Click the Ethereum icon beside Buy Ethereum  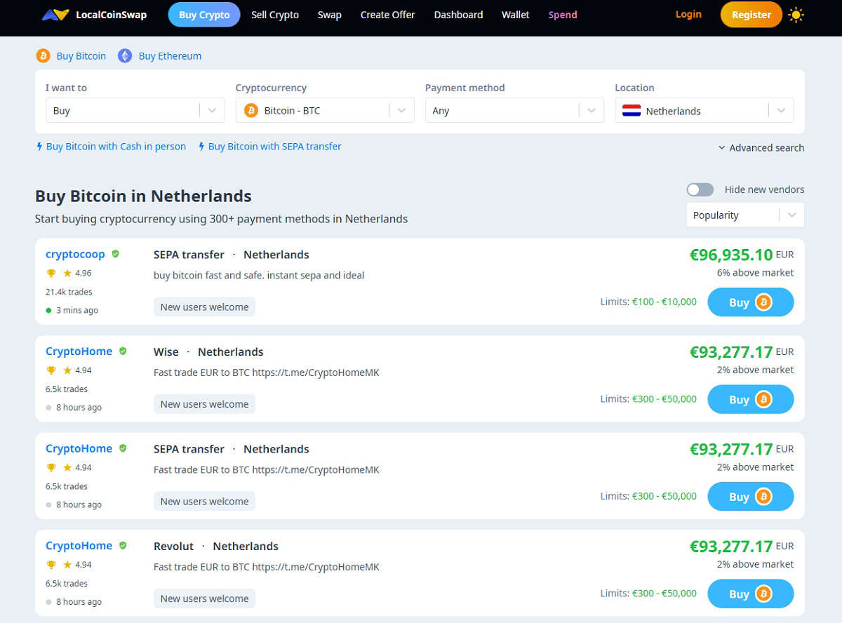point(125,56)
